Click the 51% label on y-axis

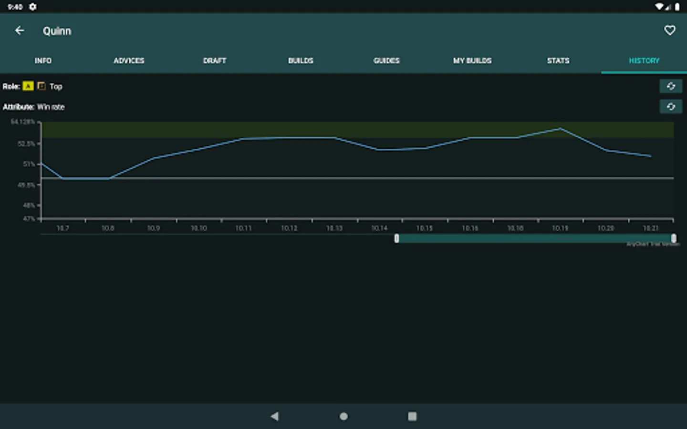(29, 164)
